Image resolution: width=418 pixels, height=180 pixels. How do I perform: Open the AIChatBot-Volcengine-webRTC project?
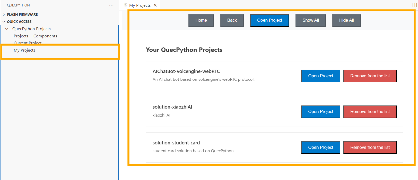pos(321,76)
